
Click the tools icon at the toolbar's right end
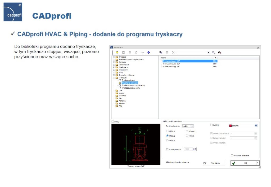pyautogui.click(x=219, y=52)
